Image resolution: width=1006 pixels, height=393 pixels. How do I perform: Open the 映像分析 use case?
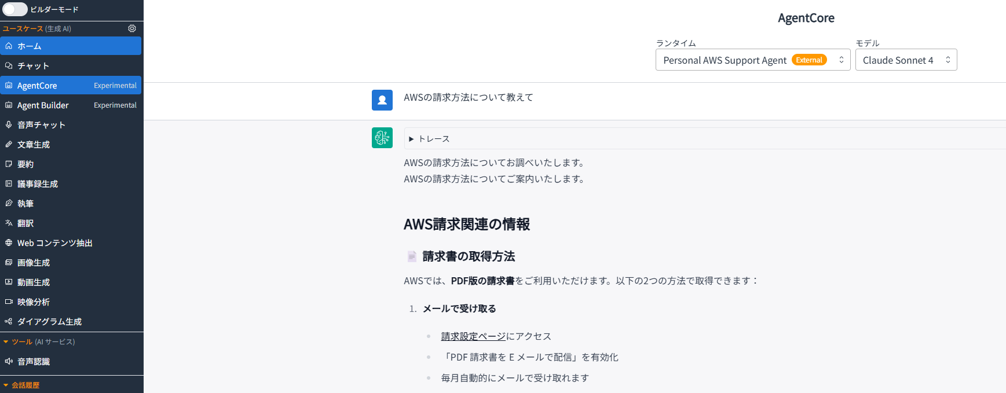(x=71, y=302)
